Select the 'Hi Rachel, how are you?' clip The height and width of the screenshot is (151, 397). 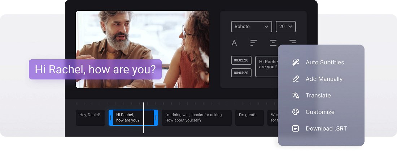(133, 118)
